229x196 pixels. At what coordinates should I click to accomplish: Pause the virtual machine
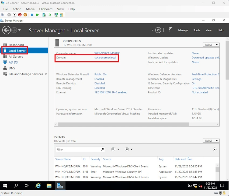pyautogui.click(x=32, y=15)
